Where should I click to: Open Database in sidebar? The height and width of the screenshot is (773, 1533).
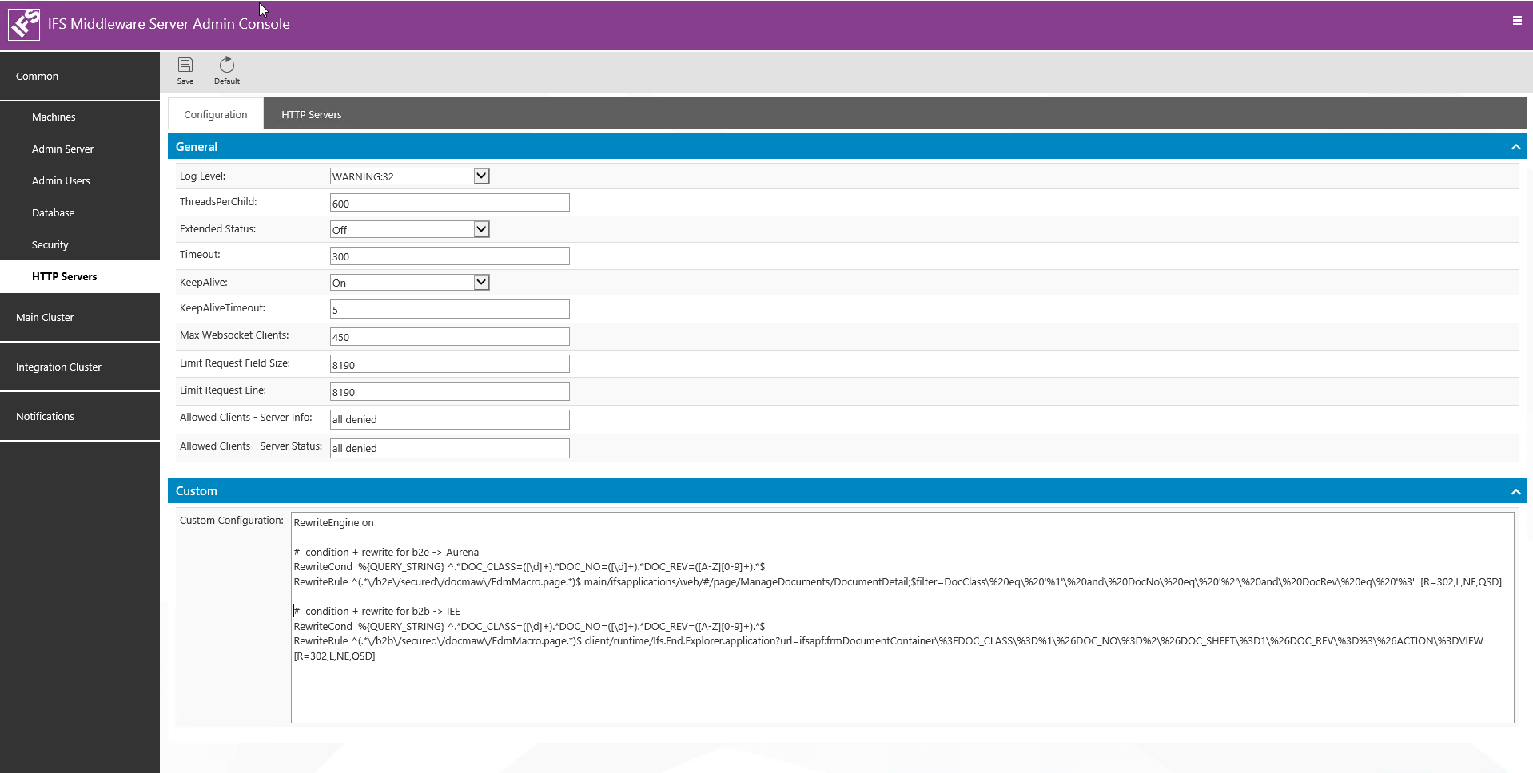pos(80,212)
